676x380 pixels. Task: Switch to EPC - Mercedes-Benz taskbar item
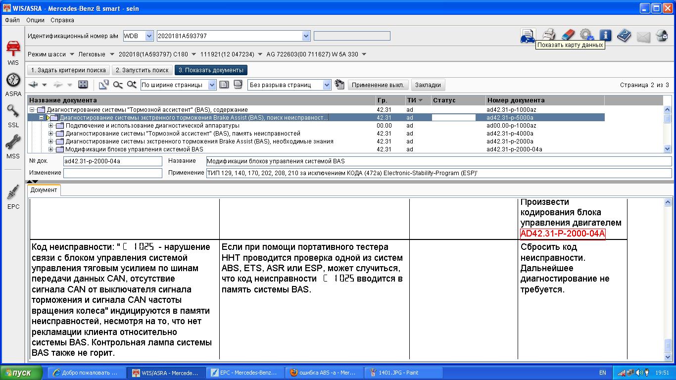pyautogui.click(x=245, y=373)
